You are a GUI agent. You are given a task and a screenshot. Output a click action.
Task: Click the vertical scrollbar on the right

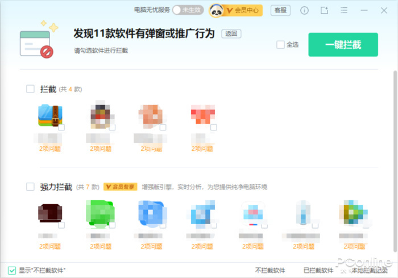[395, 161]
